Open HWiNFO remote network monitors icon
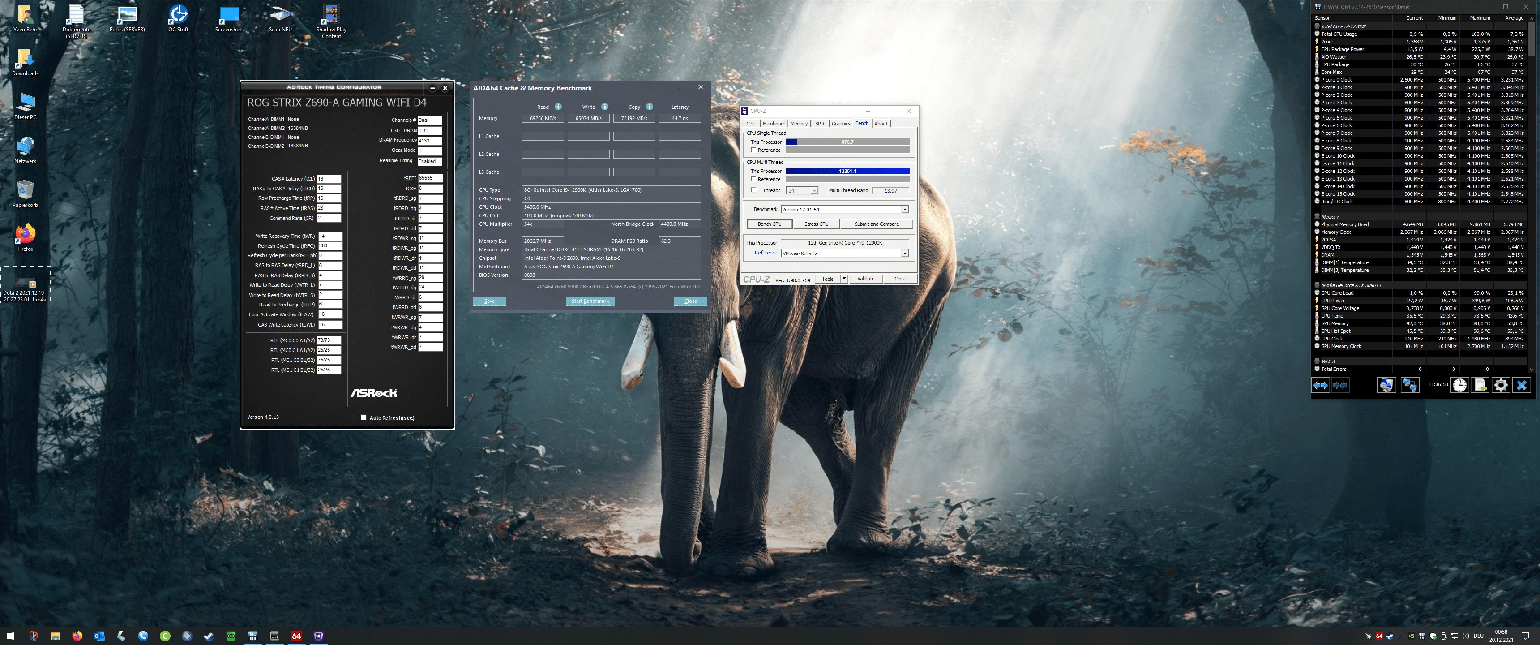 (1409, 385)
